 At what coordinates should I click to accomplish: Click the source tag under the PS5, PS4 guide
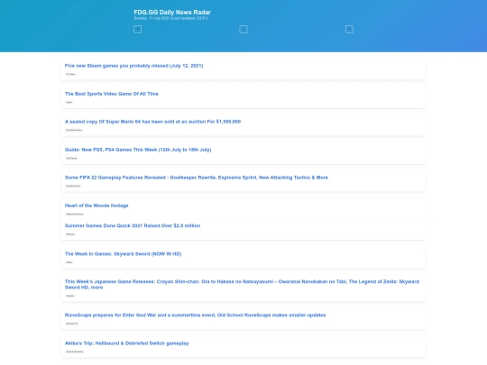coord(72,158)
